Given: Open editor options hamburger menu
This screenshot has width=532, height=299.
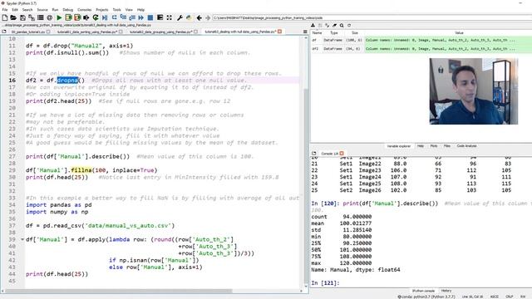Looking at the screenshot, I should coord(305,32).
